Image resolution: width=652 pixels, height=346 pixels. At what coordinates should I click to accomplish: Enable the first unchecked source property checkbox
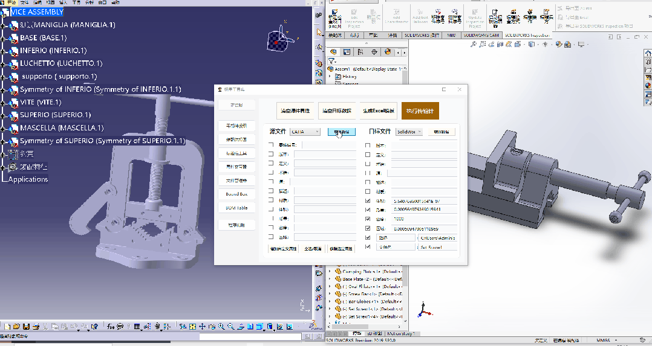pos(271,145)
